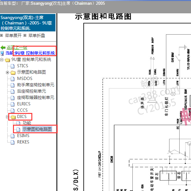This screenshot has height=191, width=191.
Task: Open 座椅取暖器控制单元 page
Action: click(x=35, y=97)
